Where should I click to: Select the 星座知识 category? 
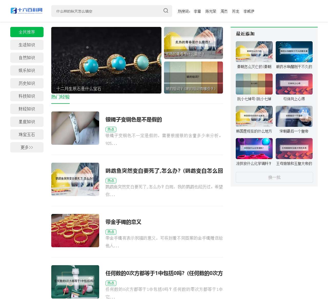click(27, 121)
